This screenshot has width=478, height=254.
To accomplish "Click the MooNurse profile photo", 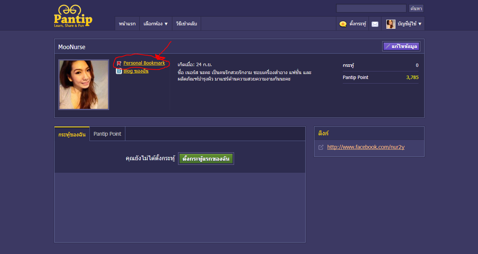I will (x=84, y=85).
